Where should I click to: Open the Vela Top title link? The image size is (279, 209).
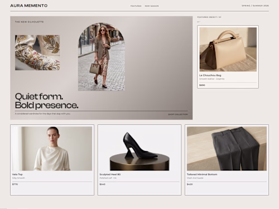coord(17,174)
